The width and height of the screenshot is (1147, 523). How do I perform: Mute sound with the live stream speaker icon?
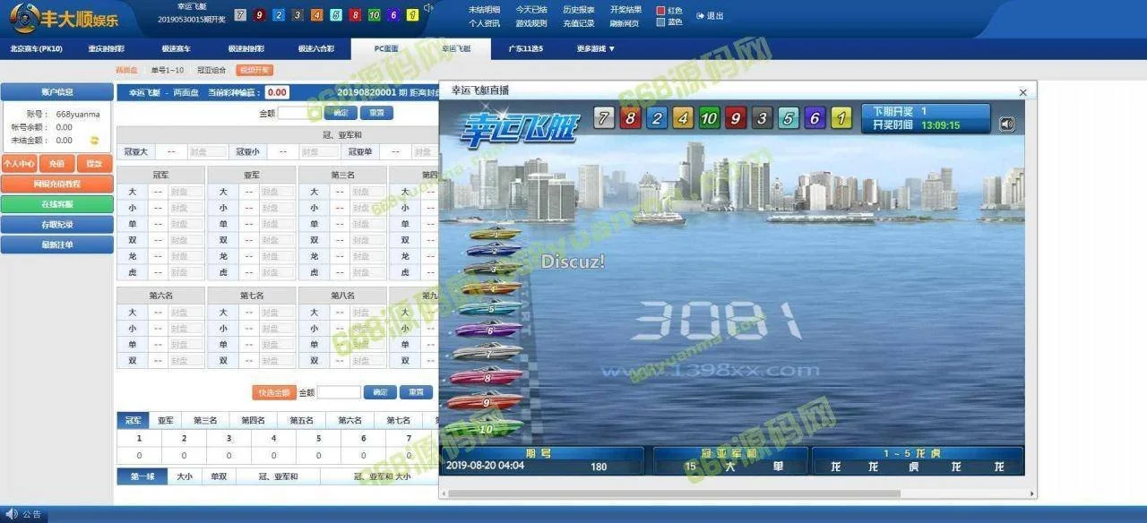1007,124
